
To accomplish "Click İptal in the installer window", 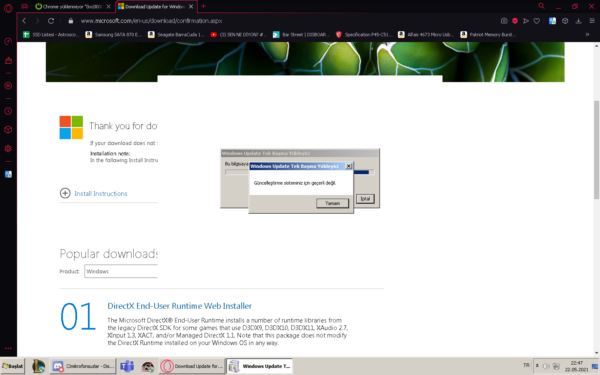I will pyautogui.click(x=365, y=199).
